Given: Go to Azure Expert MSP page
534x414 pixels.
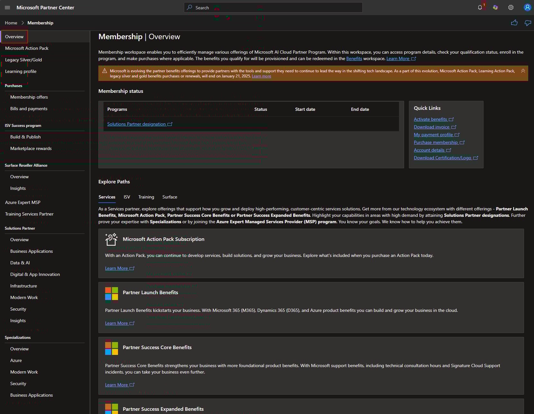Looking at the screenshot, I should [23, 202].
